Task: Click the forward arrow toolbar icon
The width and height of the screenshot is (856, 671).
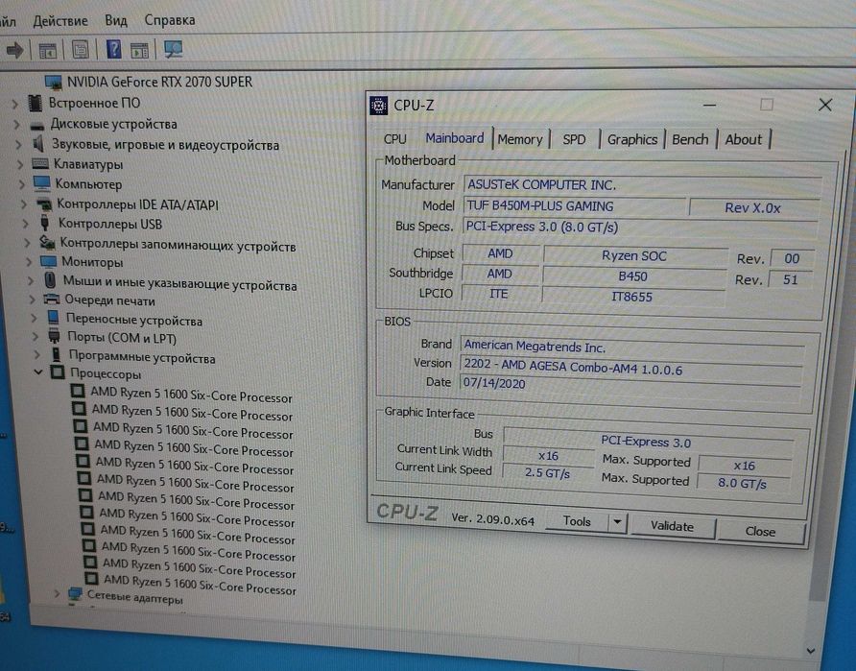Action: tap(14, 51)
